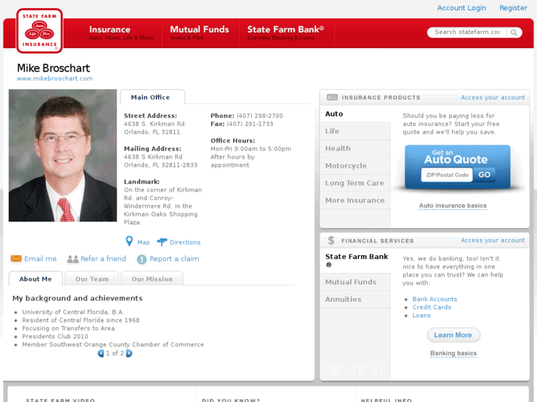Screen dimensions: 537x402
Task: Open the State Farm Bank navigation menu
Action: click(x=286, y=33)
